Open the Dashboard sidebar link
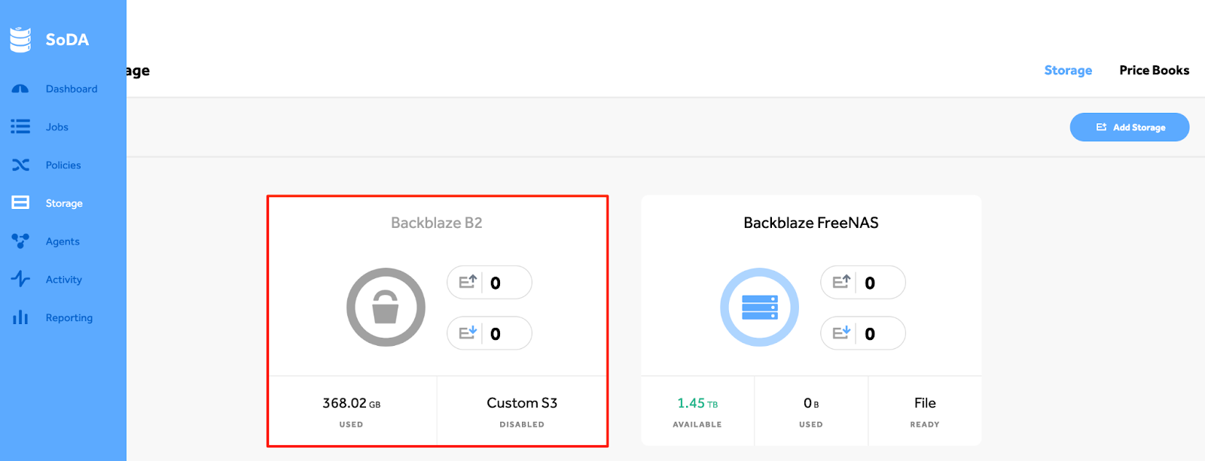1205x461 pixels. pos(72,89)
